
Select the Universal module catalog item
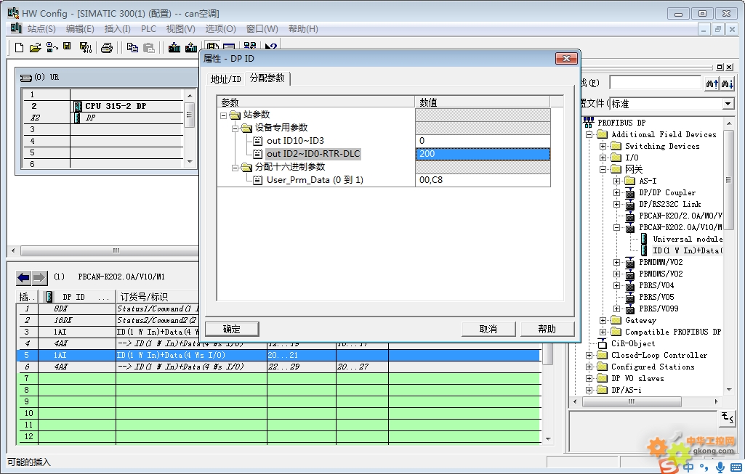pyautogui.click(x=687, y=239)
